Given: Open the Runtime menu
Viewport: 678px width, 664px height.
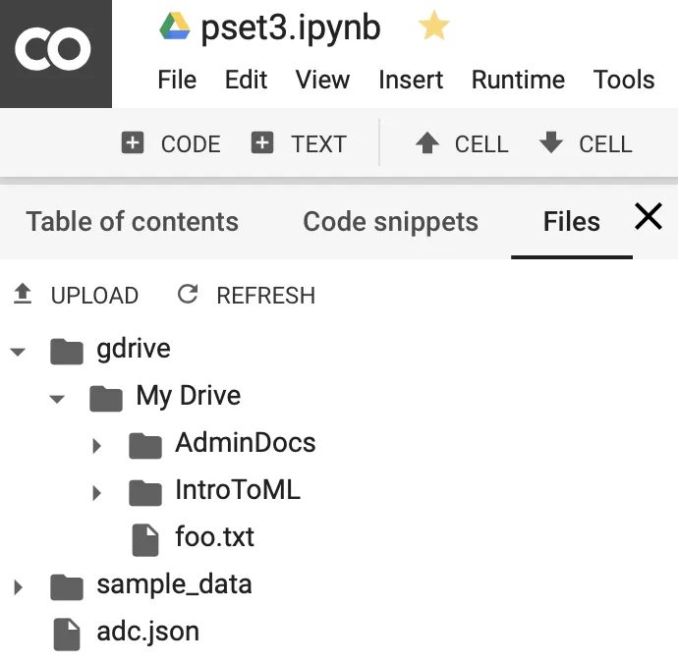Looking at the screenshot, I should click(x=517, y=81).
